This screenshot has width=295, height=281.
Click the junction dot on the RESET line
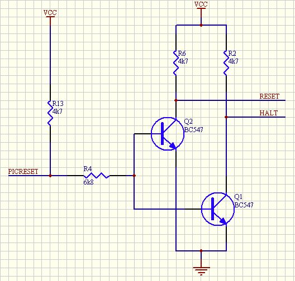pos(176,100)
